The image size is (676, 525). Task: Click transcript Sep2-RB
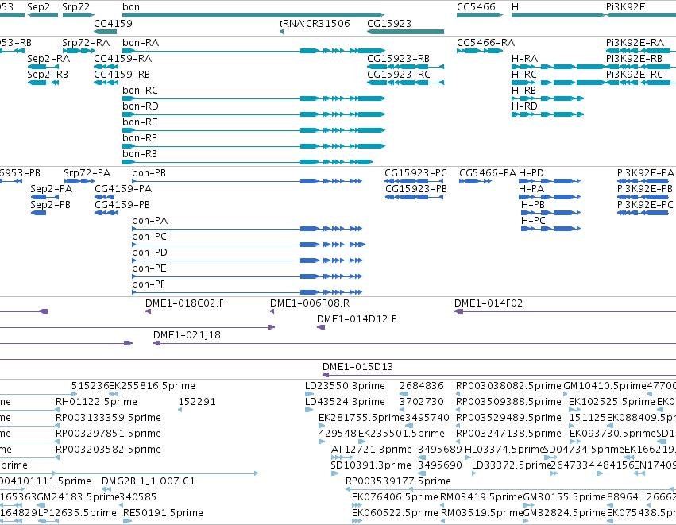43,83
